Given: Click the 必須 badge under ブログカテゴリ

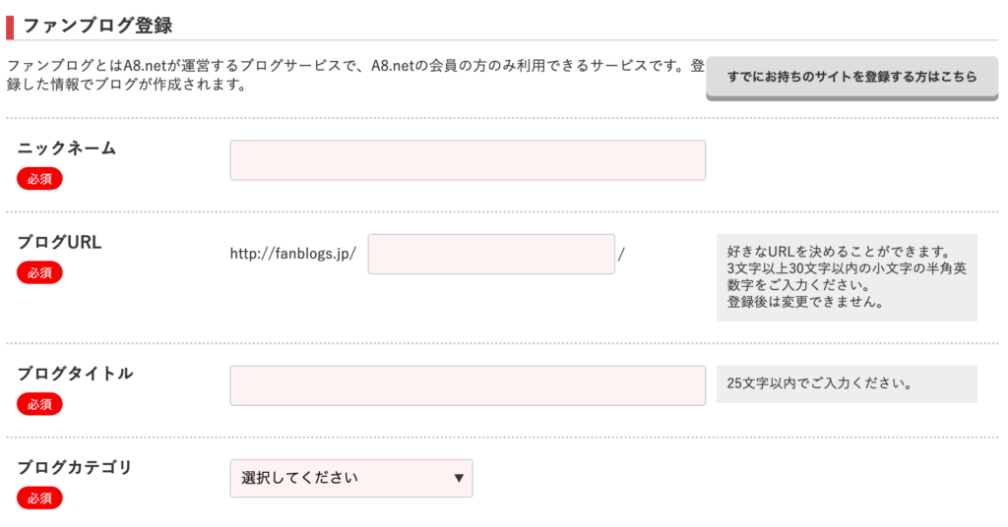Looking at the screenshot, I should pyautogui.click(x=39, y=498).
